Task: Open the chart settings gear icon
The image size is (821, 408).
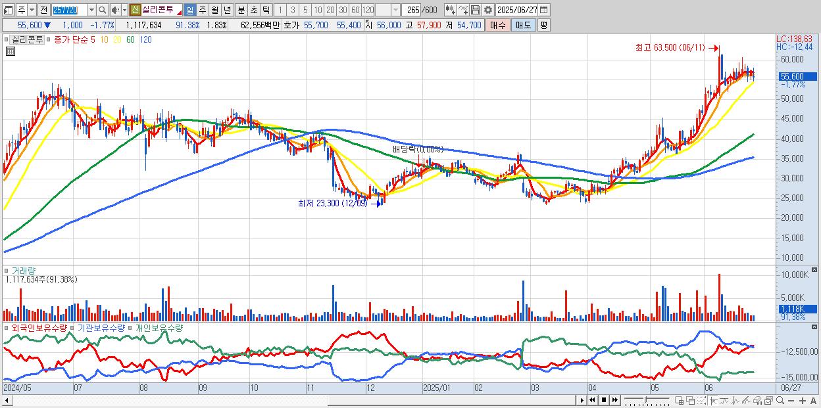Action: coord(487,10)
